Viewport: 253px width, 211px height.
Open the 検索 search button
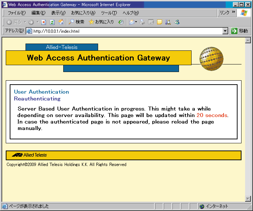[x=77, y=22]
